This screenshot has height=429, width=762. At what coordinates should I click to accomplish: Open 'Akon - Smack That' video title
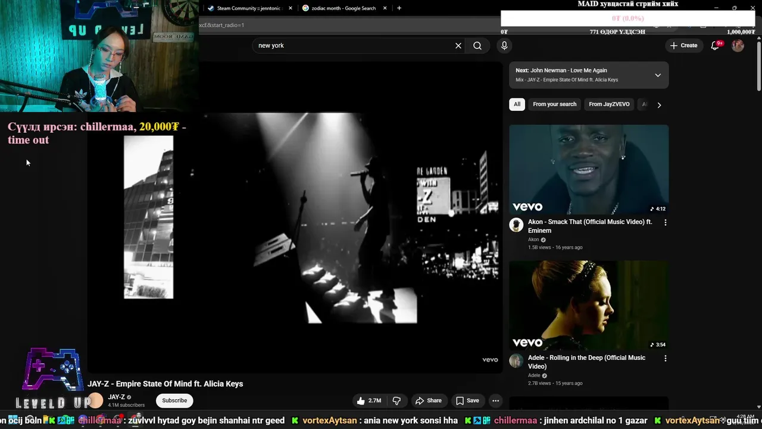pyautogui.click(x=590, y=226)
